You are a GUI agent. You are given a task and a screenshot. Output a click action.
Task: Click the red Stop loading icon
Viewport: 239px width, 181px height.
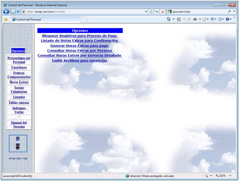(163, 12)
